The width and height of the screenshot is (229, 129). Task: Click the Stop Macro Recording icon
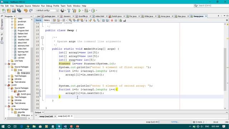pos(116,20)
